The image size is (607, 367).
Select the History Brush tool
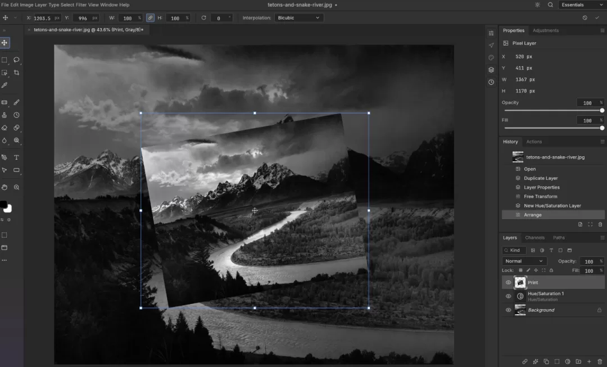pyautogui.click(x=16, y=115)
